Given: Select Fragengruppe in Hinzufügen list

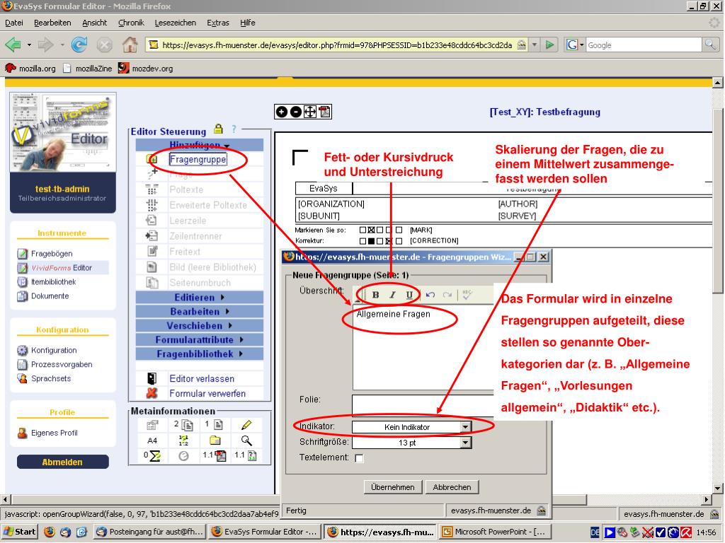Looking at the screenshot, I should (x=198, y=159).
